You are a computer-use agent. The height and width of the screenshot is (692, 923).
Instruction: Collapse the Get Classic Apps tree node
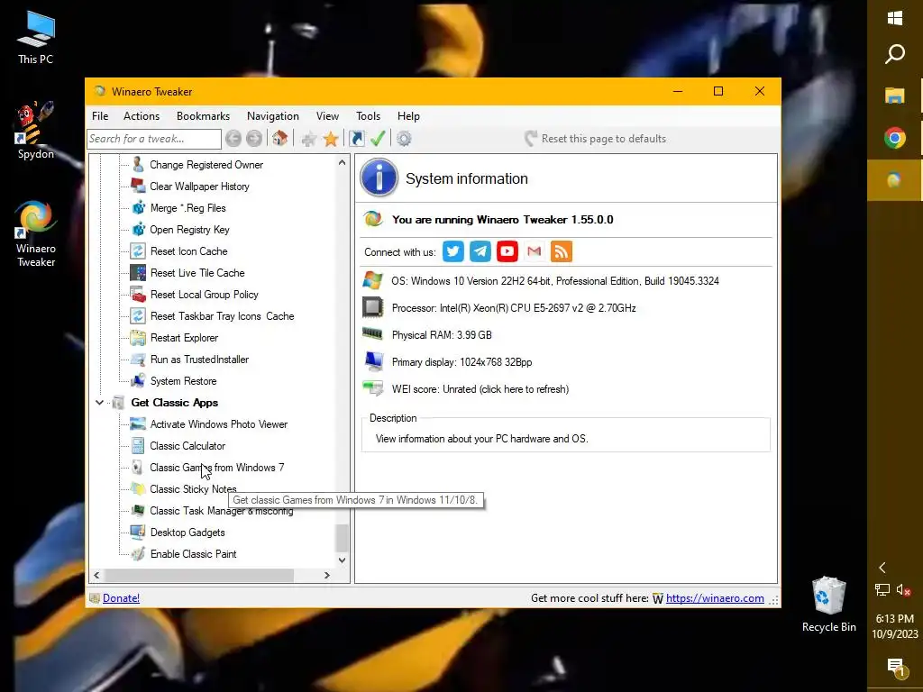click(99, 403)
